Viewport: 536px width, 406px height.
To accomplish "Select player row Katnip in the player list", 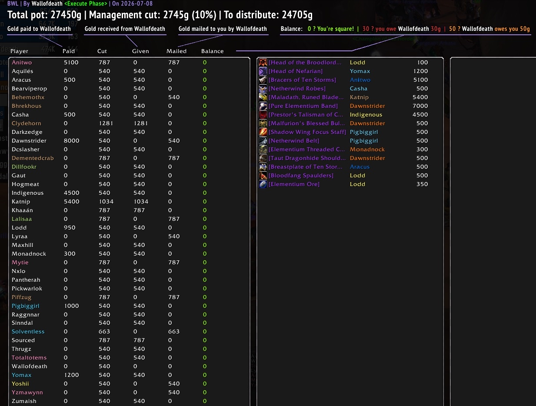I will pos(129,202).
